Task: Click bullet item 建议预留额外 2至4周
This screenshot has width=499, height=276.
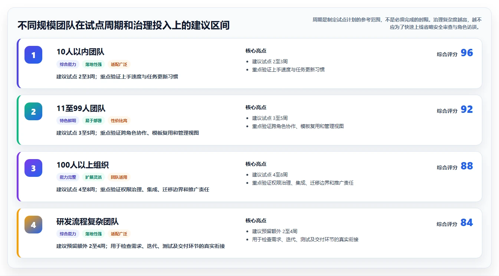Action: tap(275, 231)
